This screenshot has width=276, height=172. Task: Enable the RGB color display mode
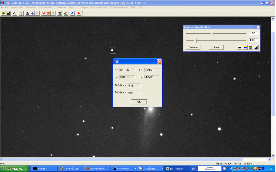[x=251, y=47]
